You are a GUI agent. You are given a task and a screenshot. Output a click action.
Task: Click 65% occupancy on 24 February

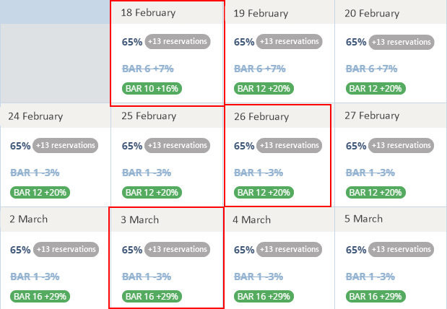click(x=20, y=146)
